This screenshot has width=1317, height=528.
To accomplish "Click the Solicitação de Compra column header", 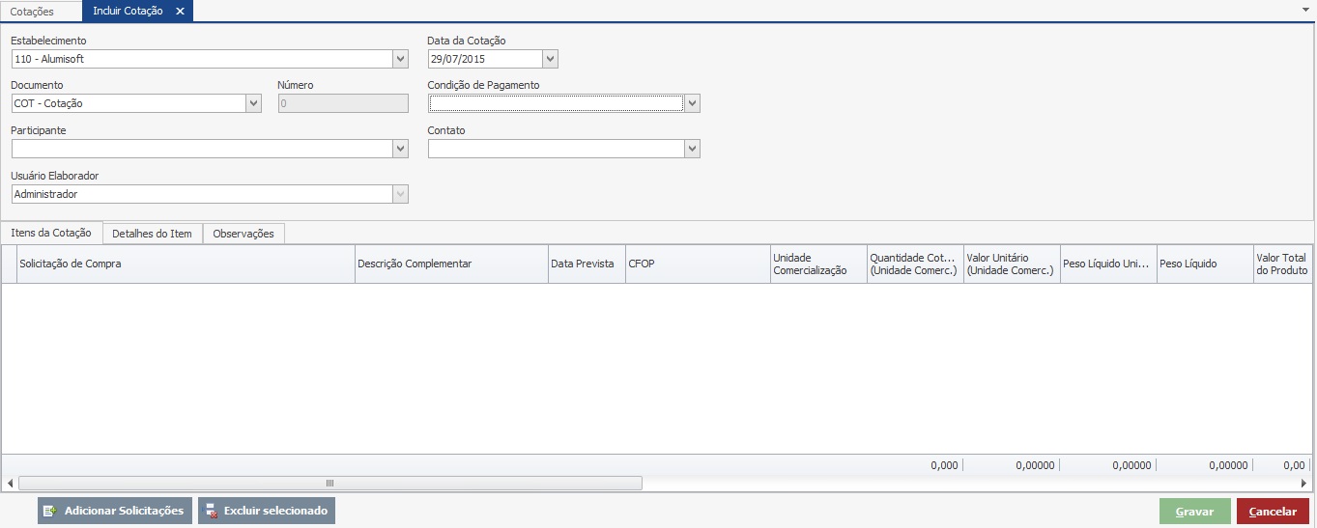I will 186,264.
